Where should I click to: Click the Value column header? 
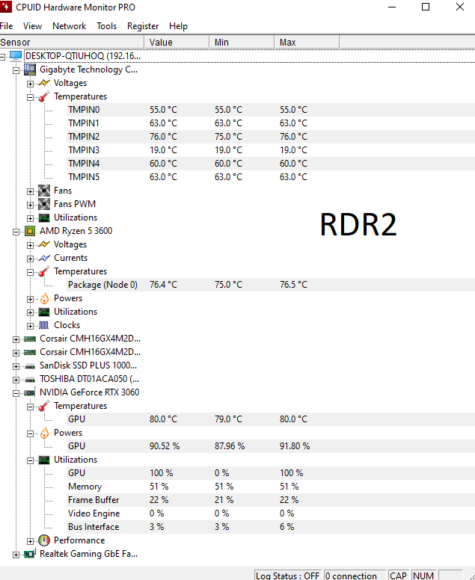(177, 42)
